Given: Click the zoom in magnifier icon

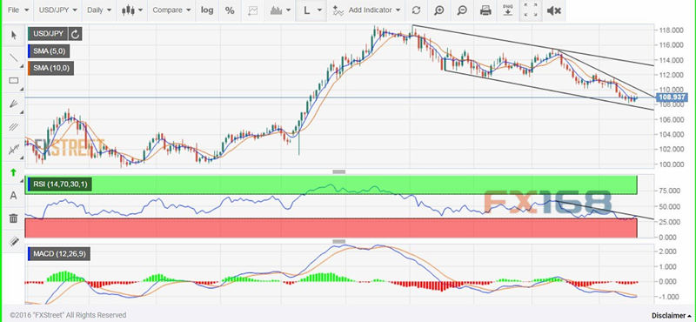Looking at the screenshot, I should pyautogui.click(x=439, y=10).
